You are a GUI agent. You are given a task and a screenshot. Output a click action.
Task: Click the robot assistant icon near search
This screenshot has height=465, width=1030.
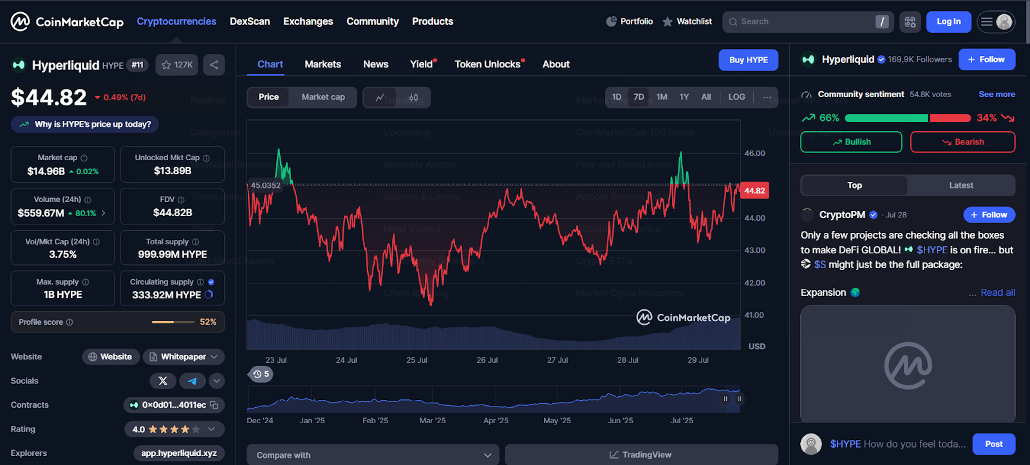point(910,22)
